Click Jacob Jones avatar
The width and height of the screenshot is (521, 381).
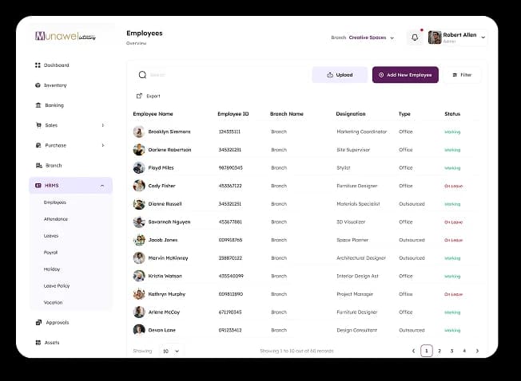tap(139, 240)
